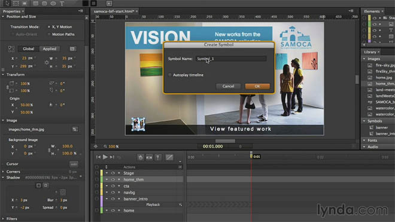Hide the home_thm layer with its eye
The height and width of the screenshot is (222, 395).
(x=113, y=180)
